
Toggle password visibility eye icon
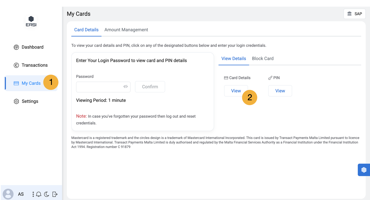[125, 87]
